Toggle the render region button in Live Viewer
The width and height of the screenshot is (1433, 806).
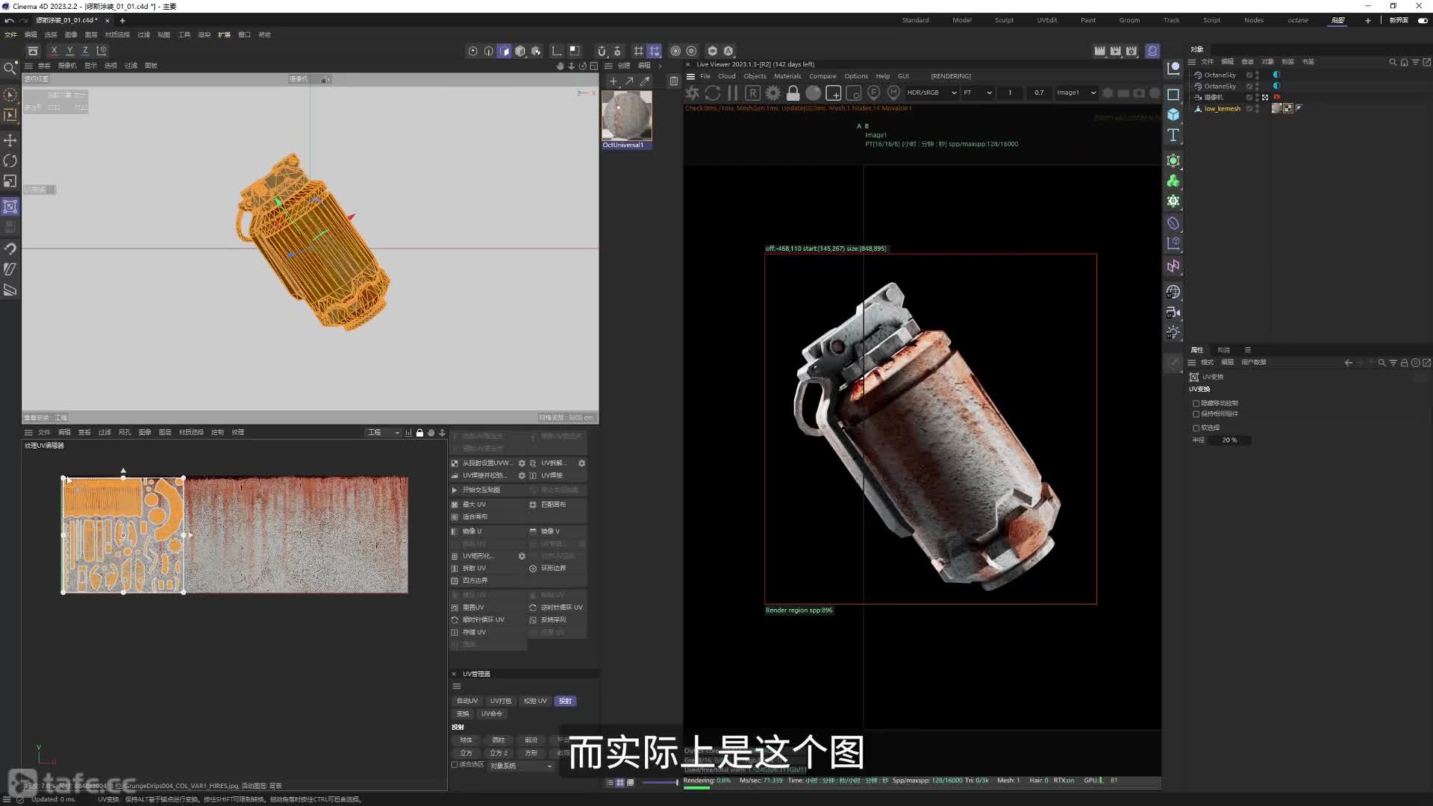(834, 93)
